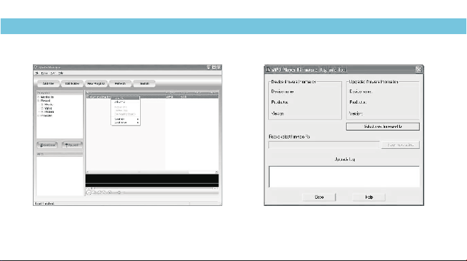Click Help in Firmware Upgrade Tool

point(369,197)
